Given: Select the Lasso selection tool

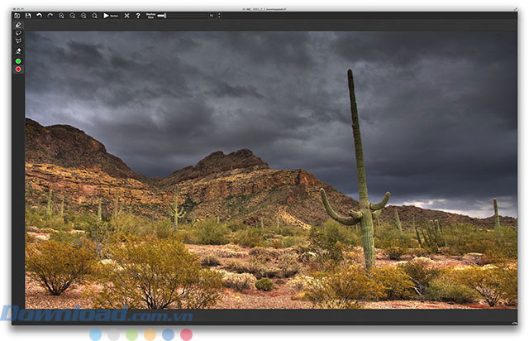Looking at the screenshot, I should click(18, 33).
